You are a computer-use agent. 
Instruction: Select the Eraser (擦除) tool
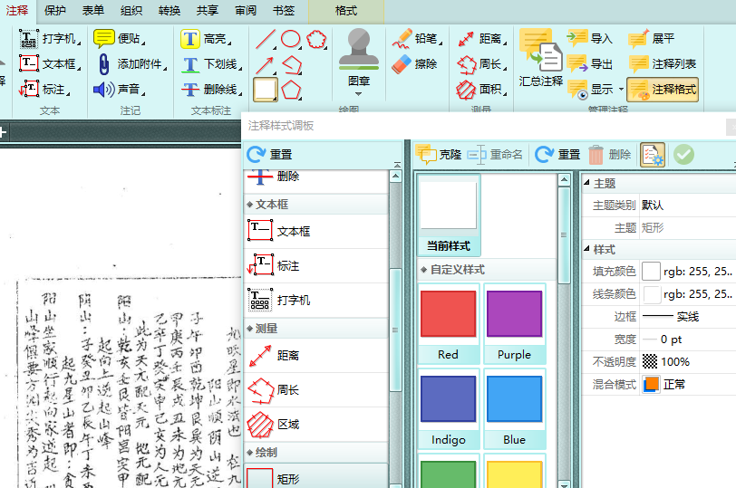[x=415, y=63]
